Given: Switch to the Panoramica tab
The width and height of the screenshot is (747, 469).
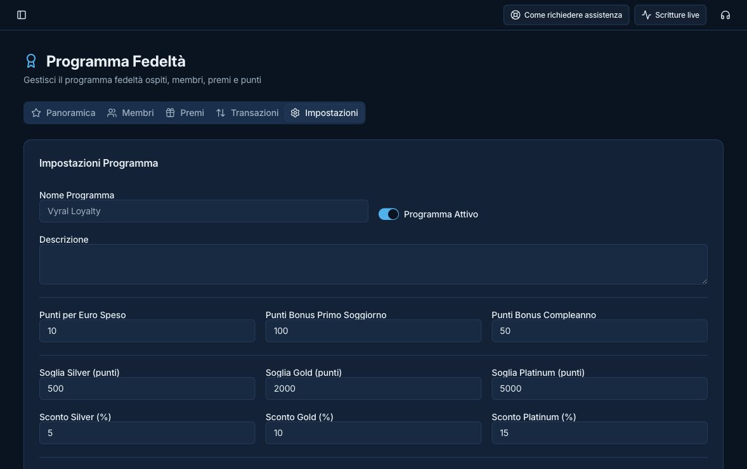Looking at the screenshot, I should (x=63, y=113).
